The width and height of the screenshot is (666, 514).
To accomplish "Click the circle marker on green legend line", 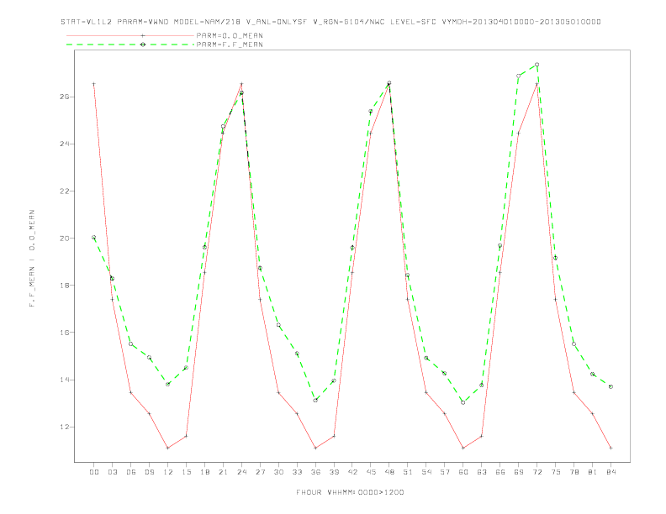I will coord(143,45).
